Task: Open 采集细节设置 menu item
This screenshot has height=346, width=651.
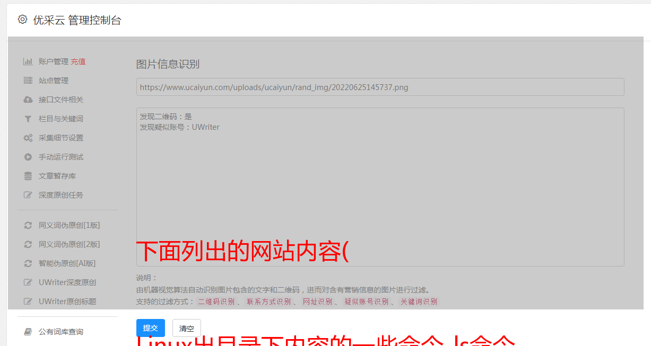Action: point(61,138)
